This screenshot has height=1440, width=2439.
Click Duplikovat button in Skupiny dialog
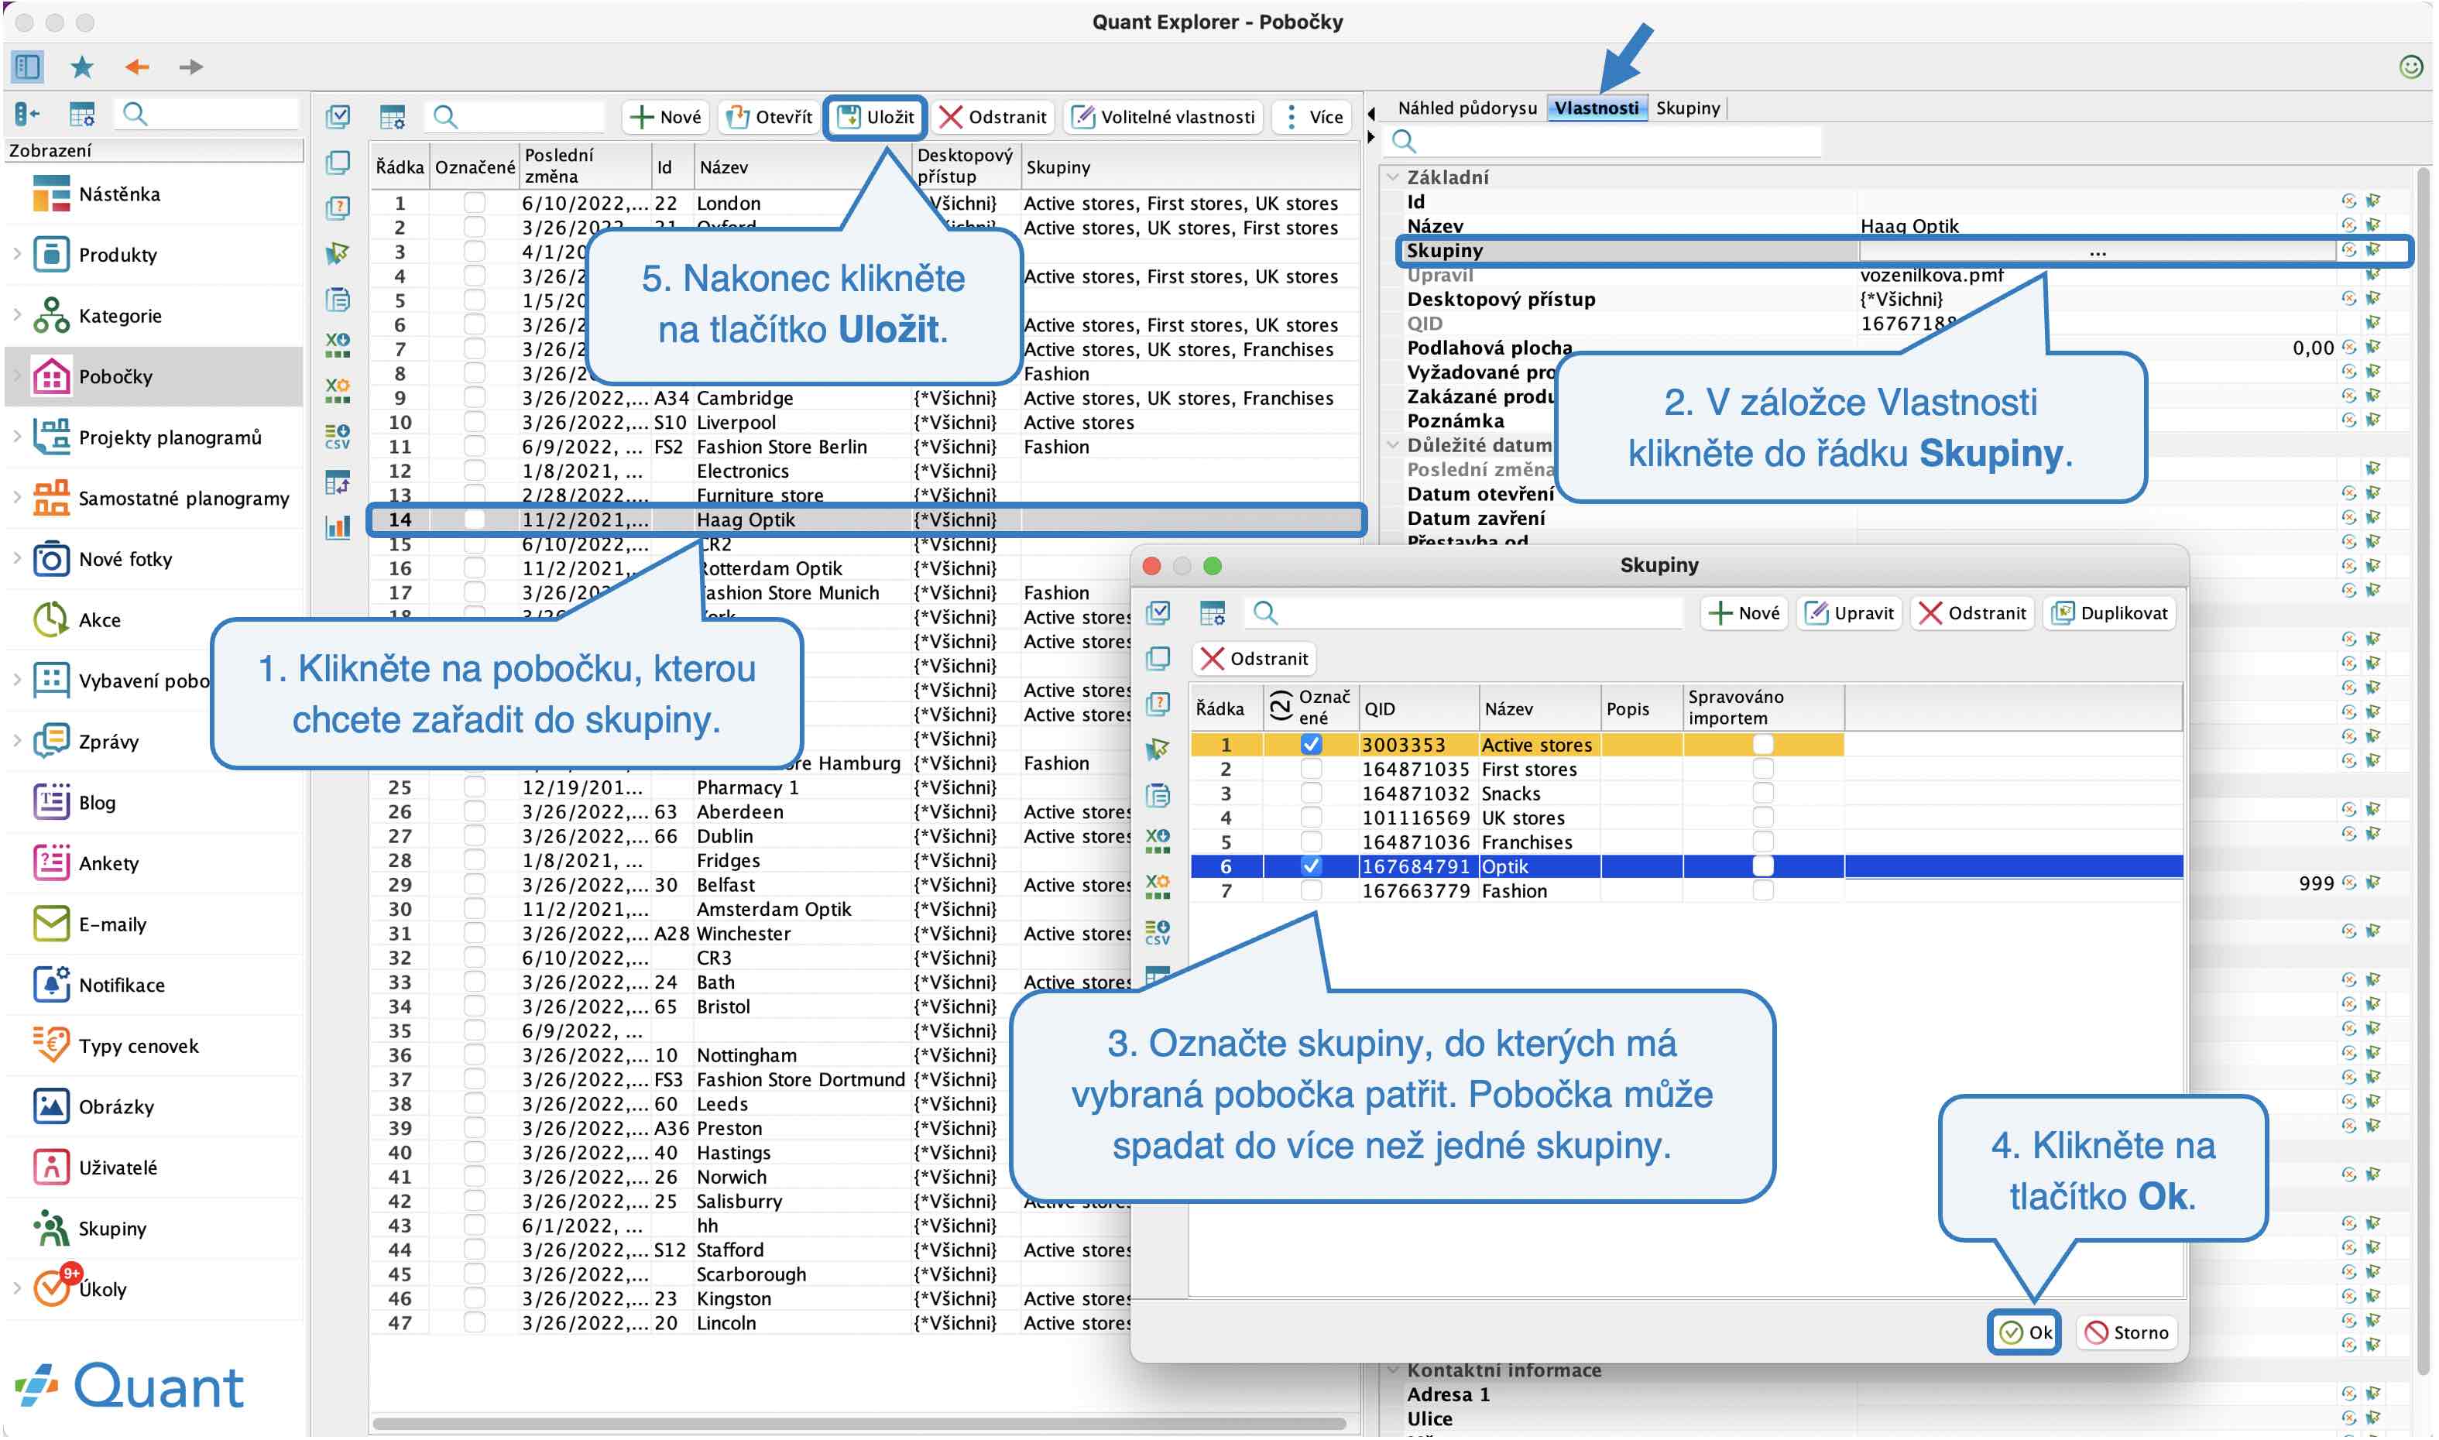point(2111,614)
